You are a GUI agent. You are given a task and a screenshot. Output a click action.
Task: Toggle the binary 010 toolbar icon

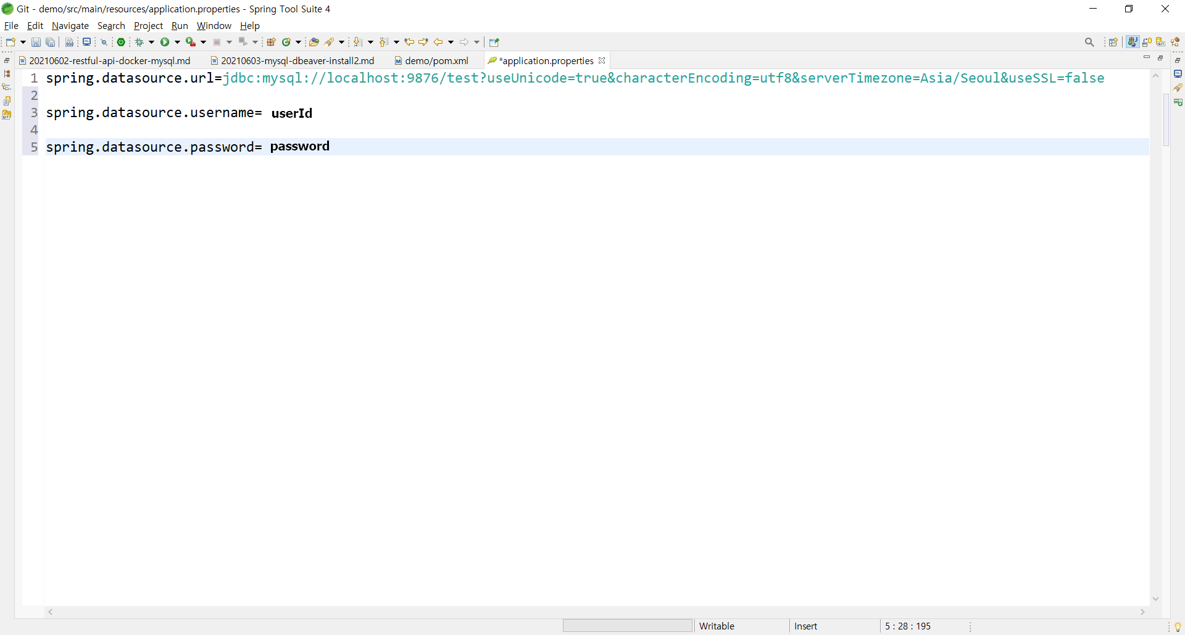pyautogui.click(x=70, y=42)
